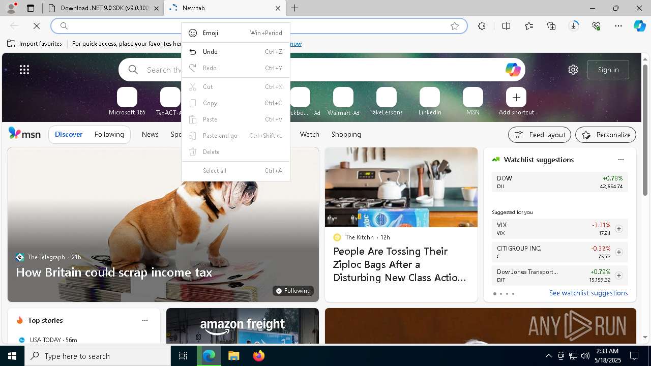Open the tab actions menu icon
Image resolution: width=651 pixels, height=366 pixels.
point(31,8)
